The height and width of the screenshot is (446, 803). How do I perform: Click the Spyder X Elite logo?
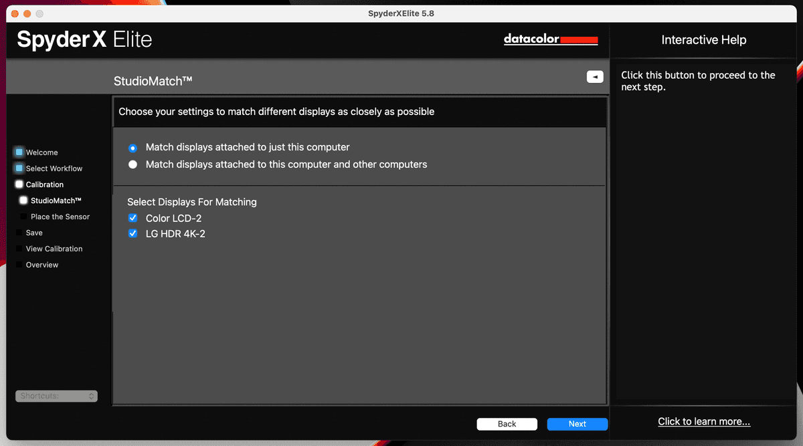coord(85,39)
